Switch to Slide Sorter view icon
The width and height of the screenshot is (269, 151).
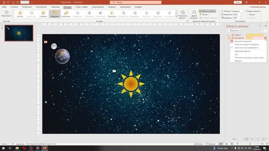pyautogui.click(x=226, y=144)
